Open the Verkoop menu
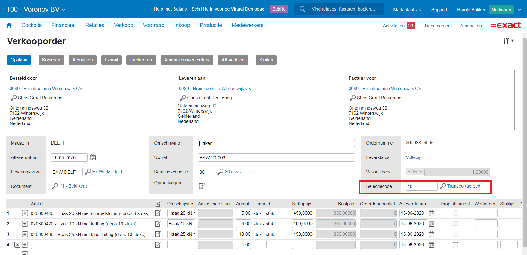527x255 pixels. [x=124, y=25]
